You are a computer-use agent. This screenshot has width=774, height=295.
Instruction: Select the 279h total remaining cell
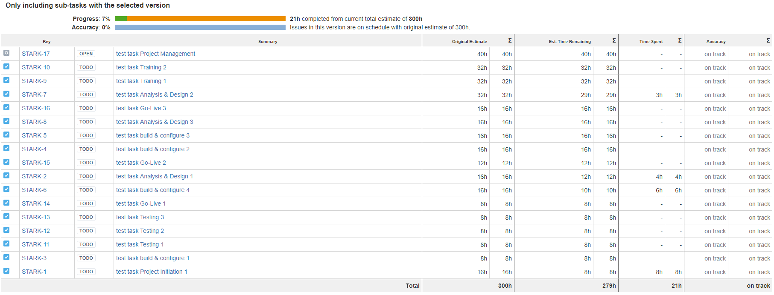pos(609,286)
